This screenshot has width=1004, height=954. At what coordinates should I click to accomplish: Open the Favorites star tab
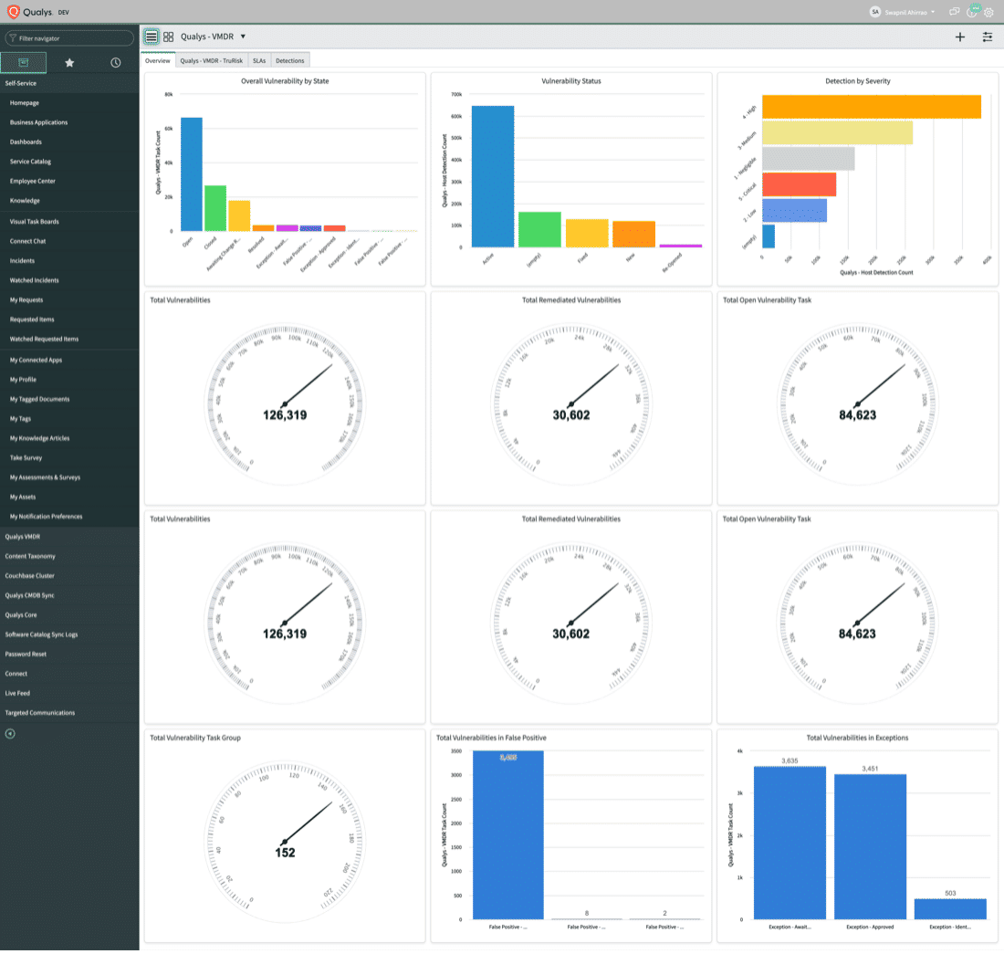69,63
